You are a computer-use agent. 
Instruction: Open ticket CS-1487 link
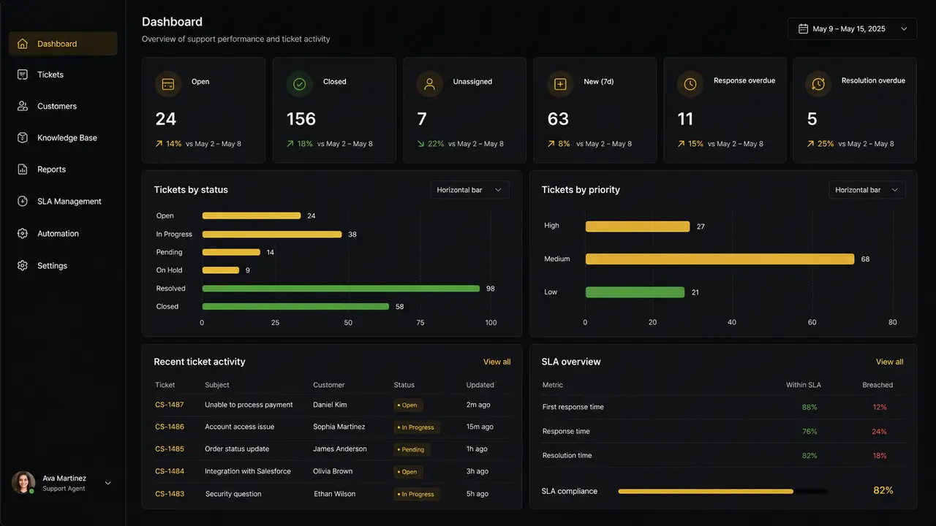tap(170, 405)
